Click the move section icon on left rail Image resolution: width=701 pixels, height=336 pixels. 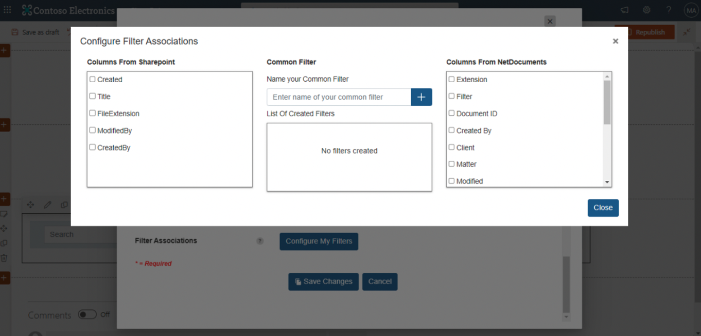[x=4, y=228]
